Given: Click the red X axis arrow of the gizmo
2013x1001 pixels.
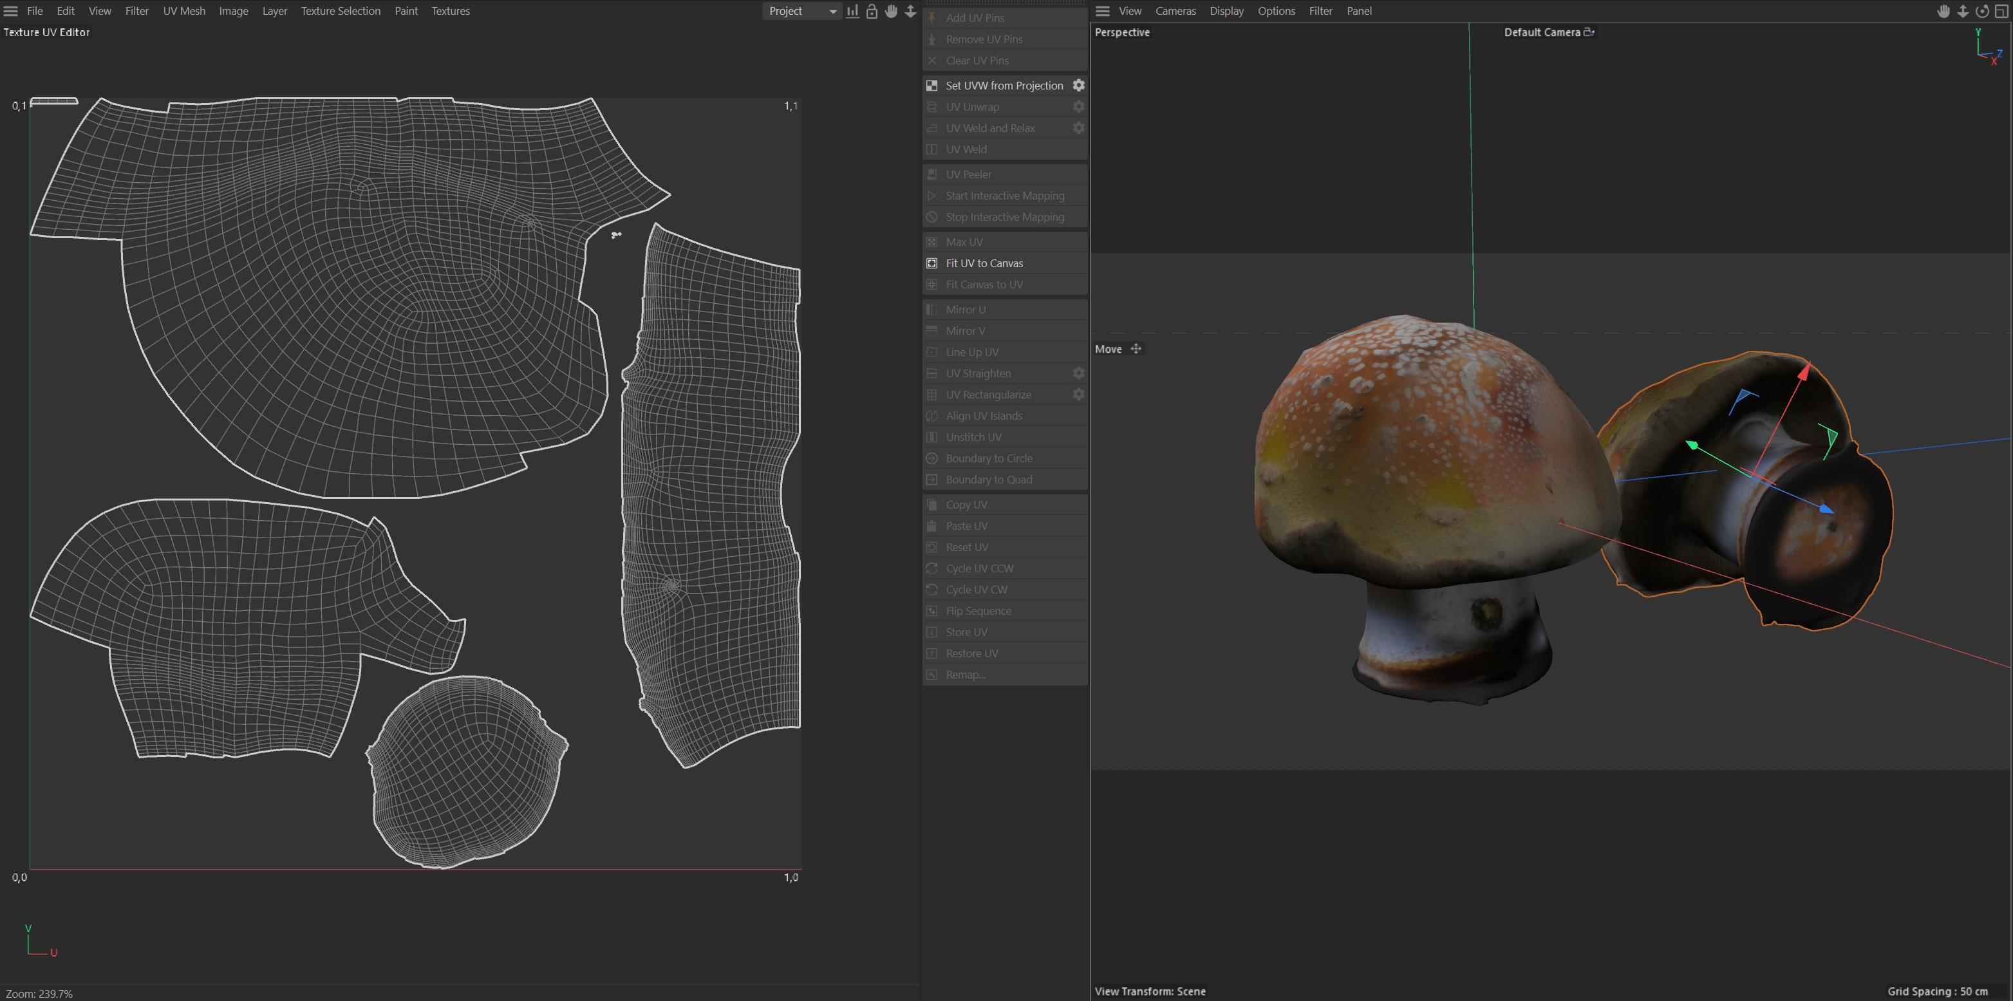Looking at the screenshot, I should [1804, 371].
